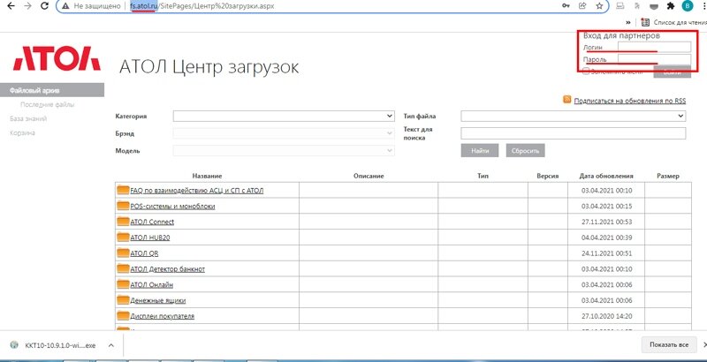Click the Название column header

[x=207, y=176]
